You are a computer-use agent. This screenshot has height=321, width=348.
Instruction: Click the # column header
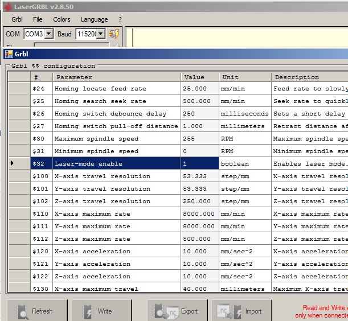42,77
